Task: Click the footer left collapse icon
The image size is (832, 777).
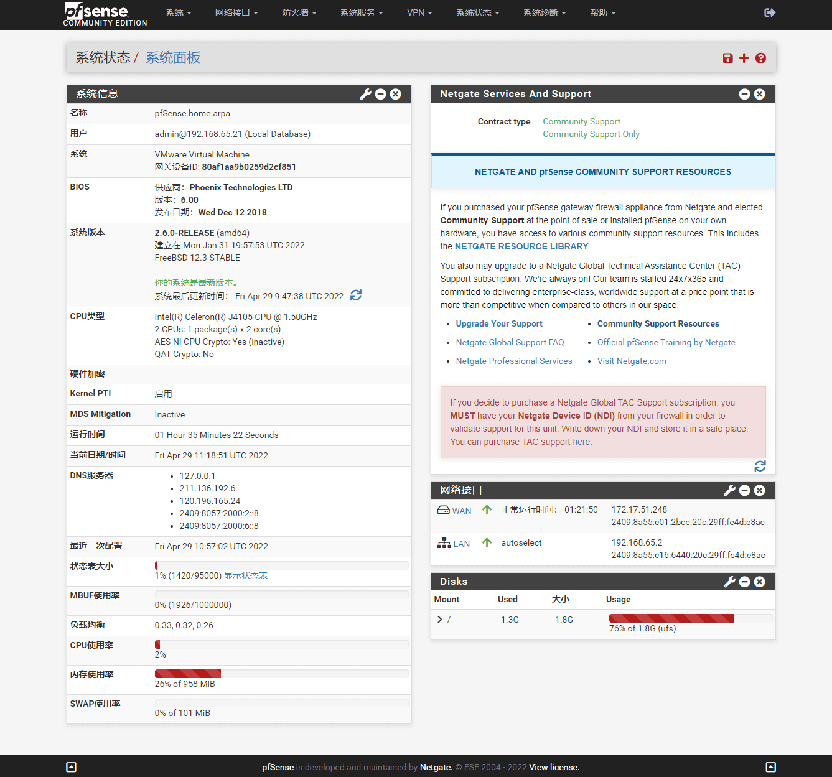Action: tap(72, 767)
